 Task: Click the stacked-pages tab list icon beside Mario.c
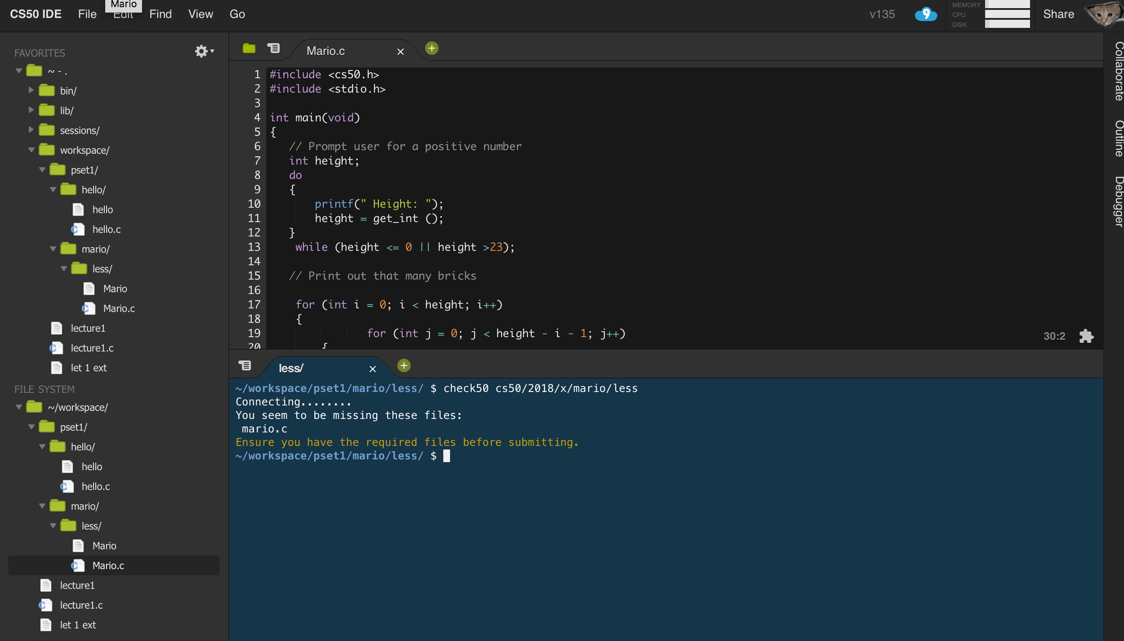coord(273,48)
